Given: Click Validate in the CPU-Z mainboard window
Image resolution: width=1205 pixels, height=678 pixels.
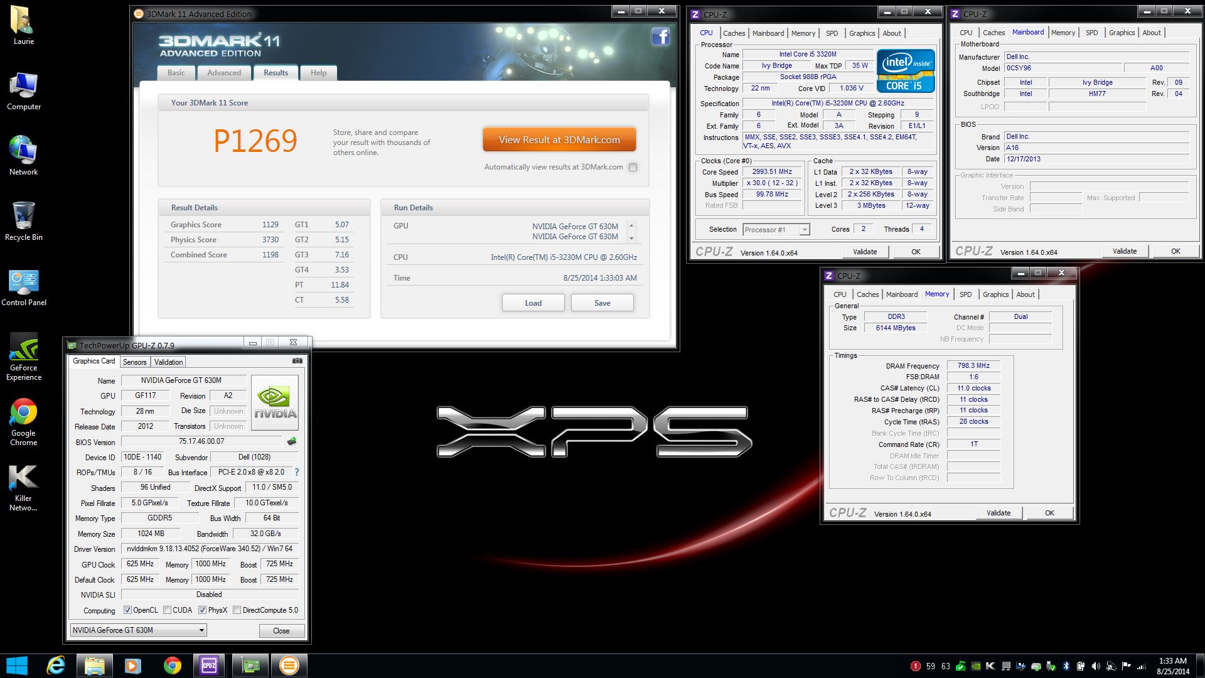Looking at the screenshot, I should 1124,251.
